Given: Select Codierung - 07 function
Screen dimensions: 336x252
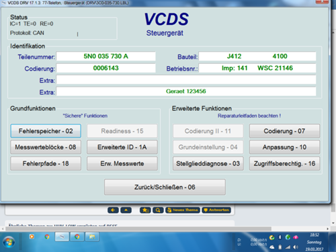Looking at the screenshot, I should coord(284,131).
